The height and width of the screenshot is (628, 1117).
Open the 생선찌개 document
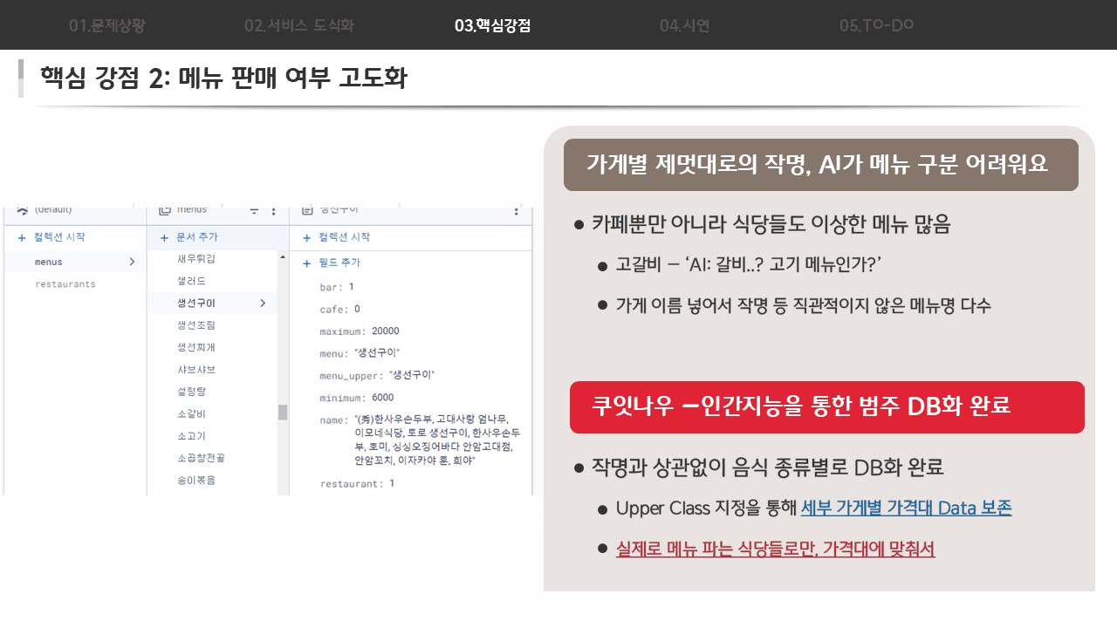(196, 347)
